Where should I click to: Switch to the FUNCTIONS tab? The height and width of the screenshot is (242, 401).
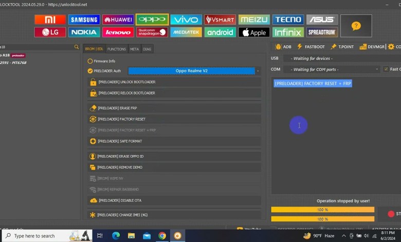pos(117,49)
